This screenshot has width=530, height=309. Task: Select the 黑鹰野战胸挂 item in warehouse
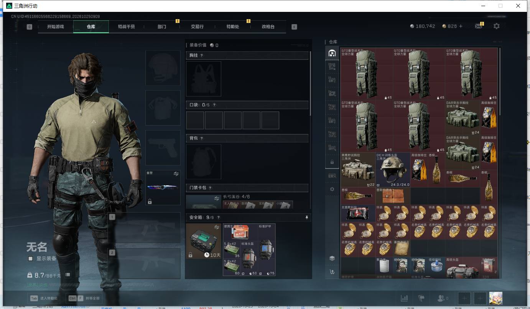358,170
